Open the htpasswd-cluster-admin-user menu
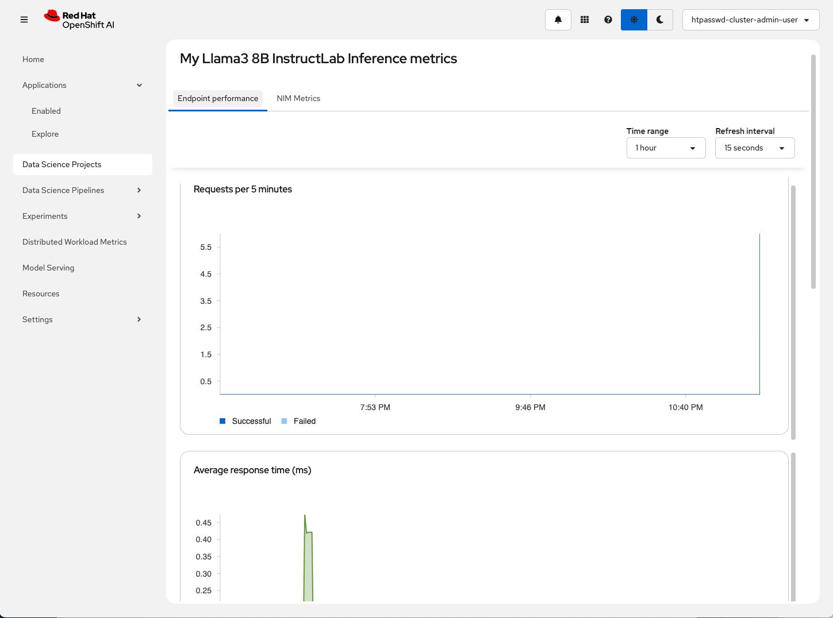This screenshot has width=833, height=618. click(750, 20)
